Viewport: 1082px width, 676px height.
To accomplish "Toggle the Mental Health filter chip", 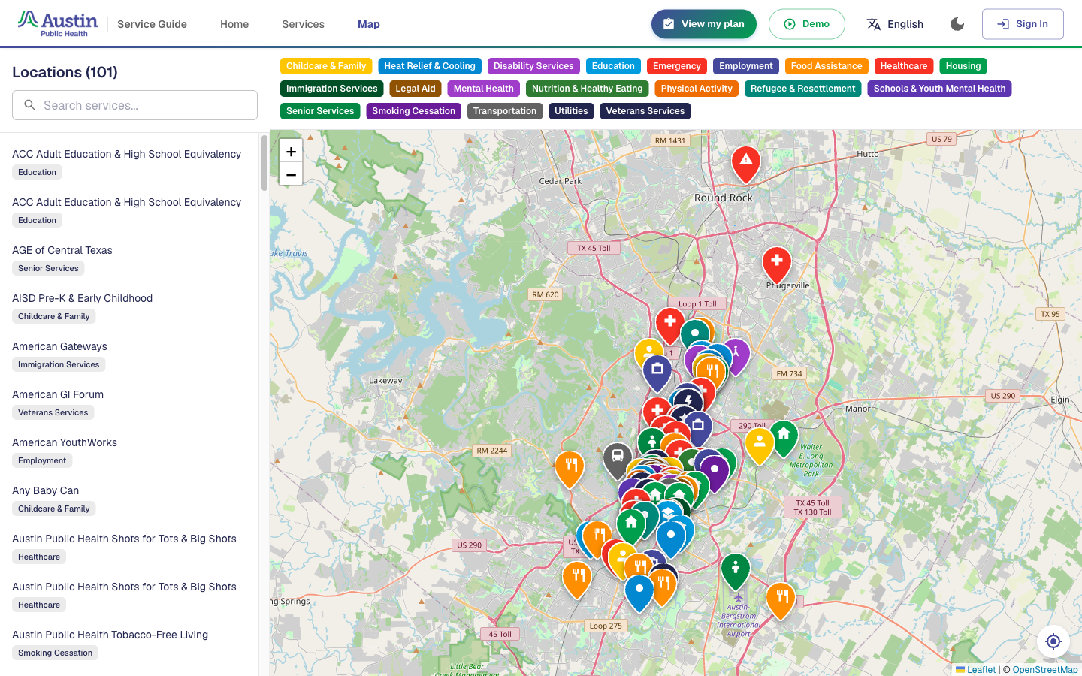I will (484, 89).
